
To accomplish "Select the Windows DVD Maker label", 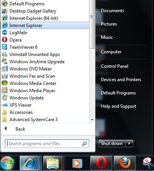I will (31, 69).
